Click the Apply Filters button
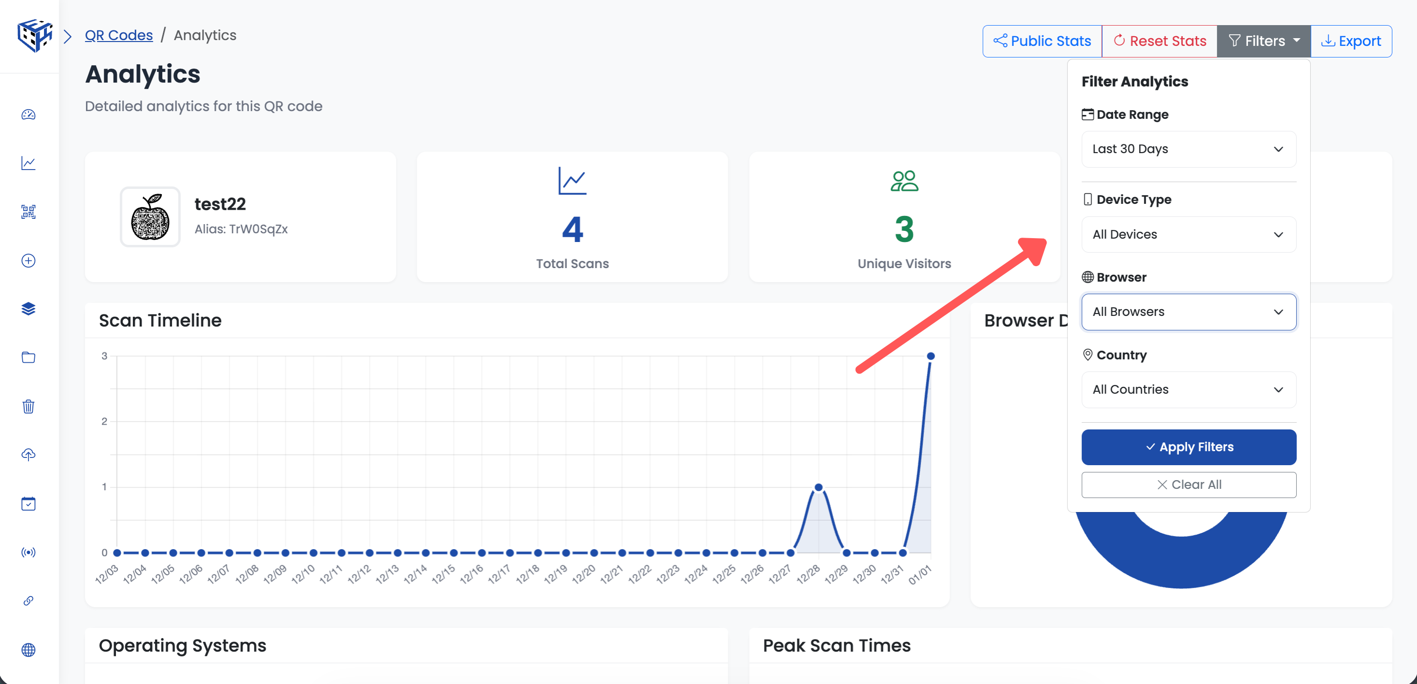 1189,447
